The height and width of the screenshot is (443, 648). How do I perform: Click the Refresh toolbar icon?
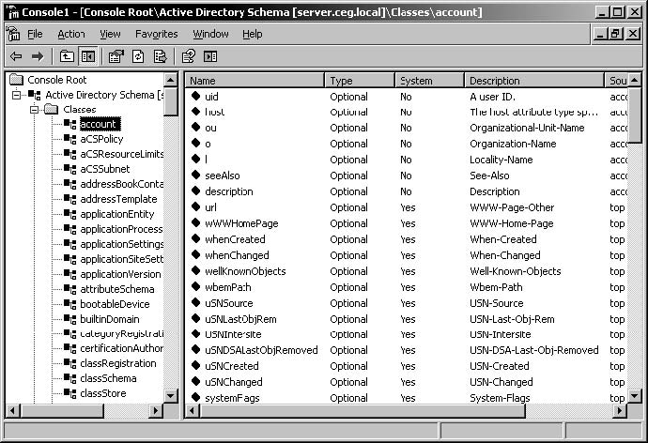tap(138, 56)
